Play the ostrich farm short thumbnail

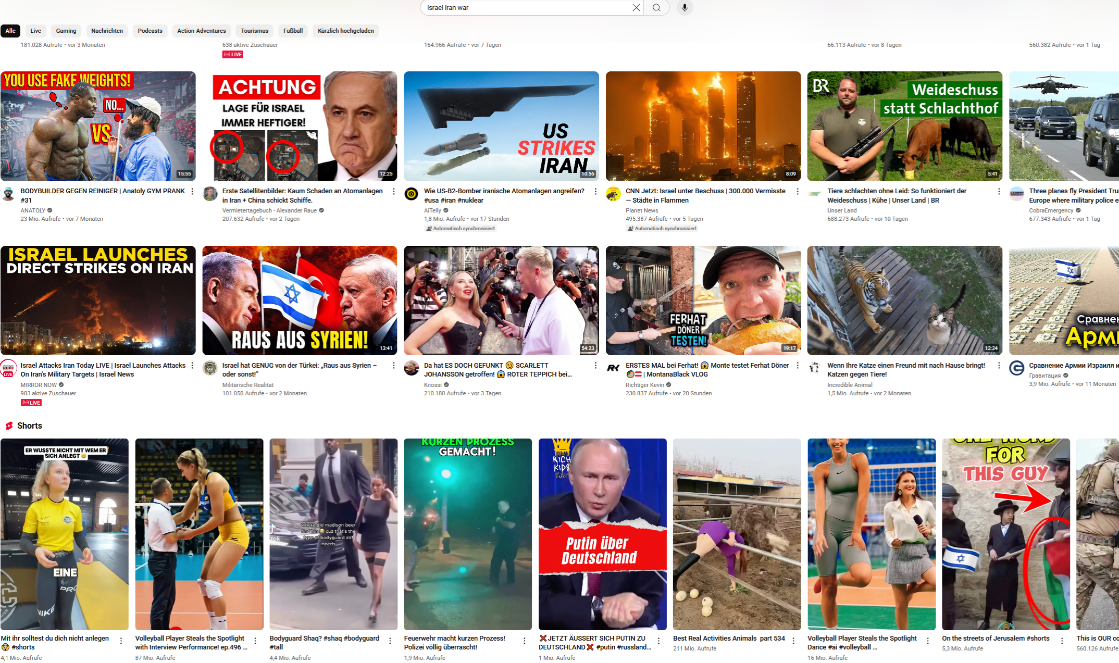(x=737, y=534)
